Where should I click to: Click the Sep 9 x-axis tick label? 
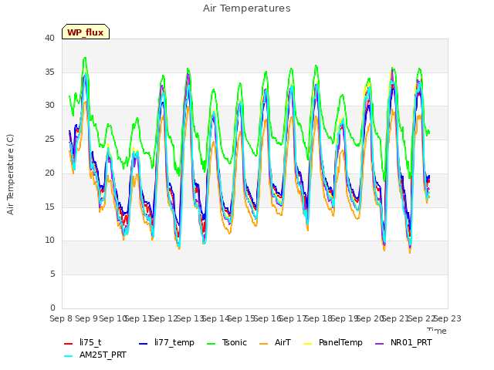(86, 318)
